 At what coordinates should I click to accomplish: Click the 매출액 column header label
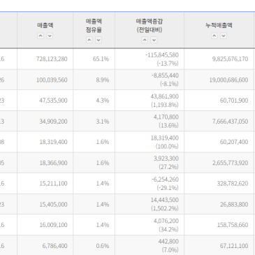pyautogui.click(x=45, y=25)
